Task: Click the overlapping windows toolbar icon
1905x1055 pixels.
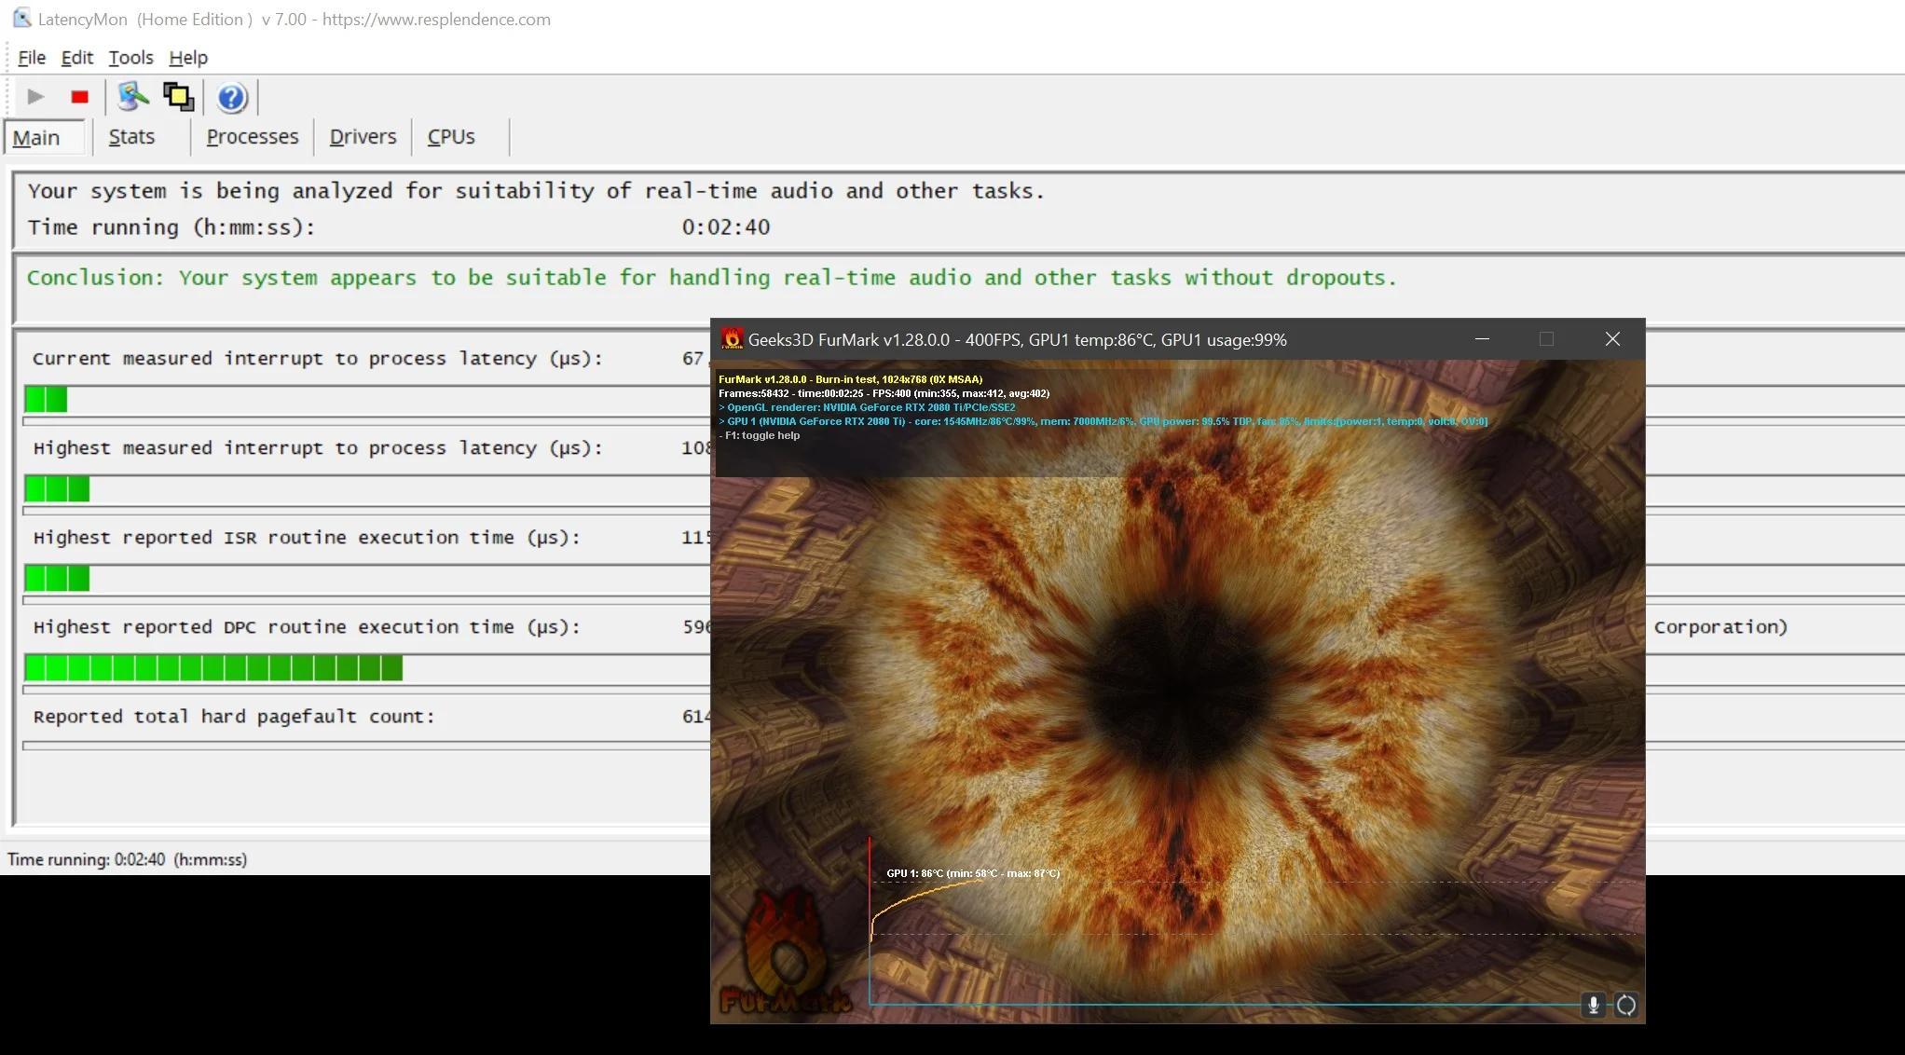Action: coord(179,97)
